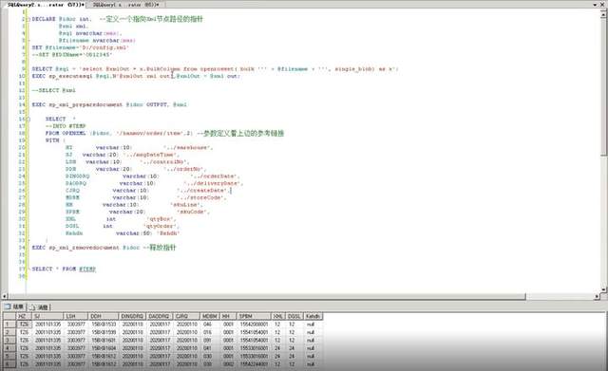Click the SPBM cell in row 3
608x371 pixels.
[x=255, y=340]
